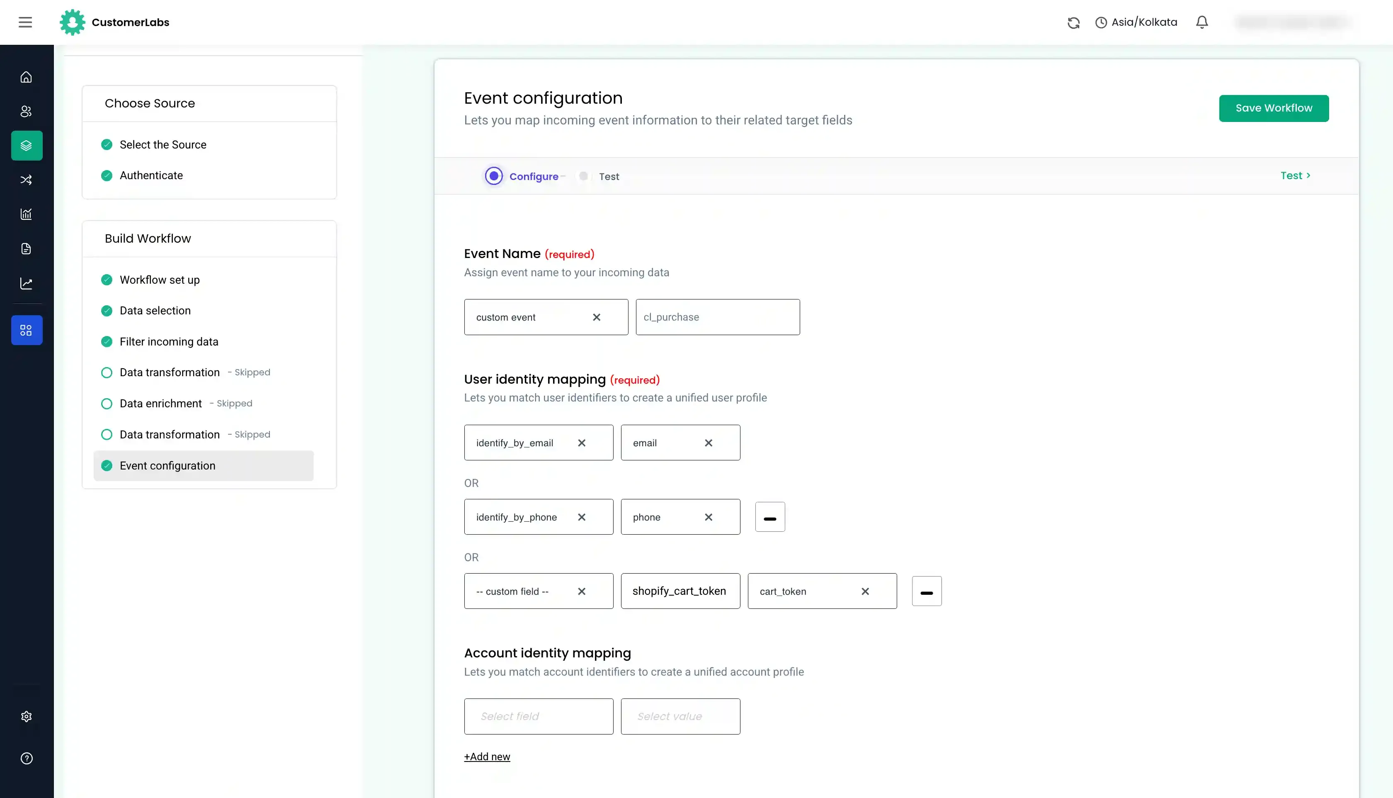1393x798 pixels.
Task: Clear the custom field selection
Action: pos(582,591)
